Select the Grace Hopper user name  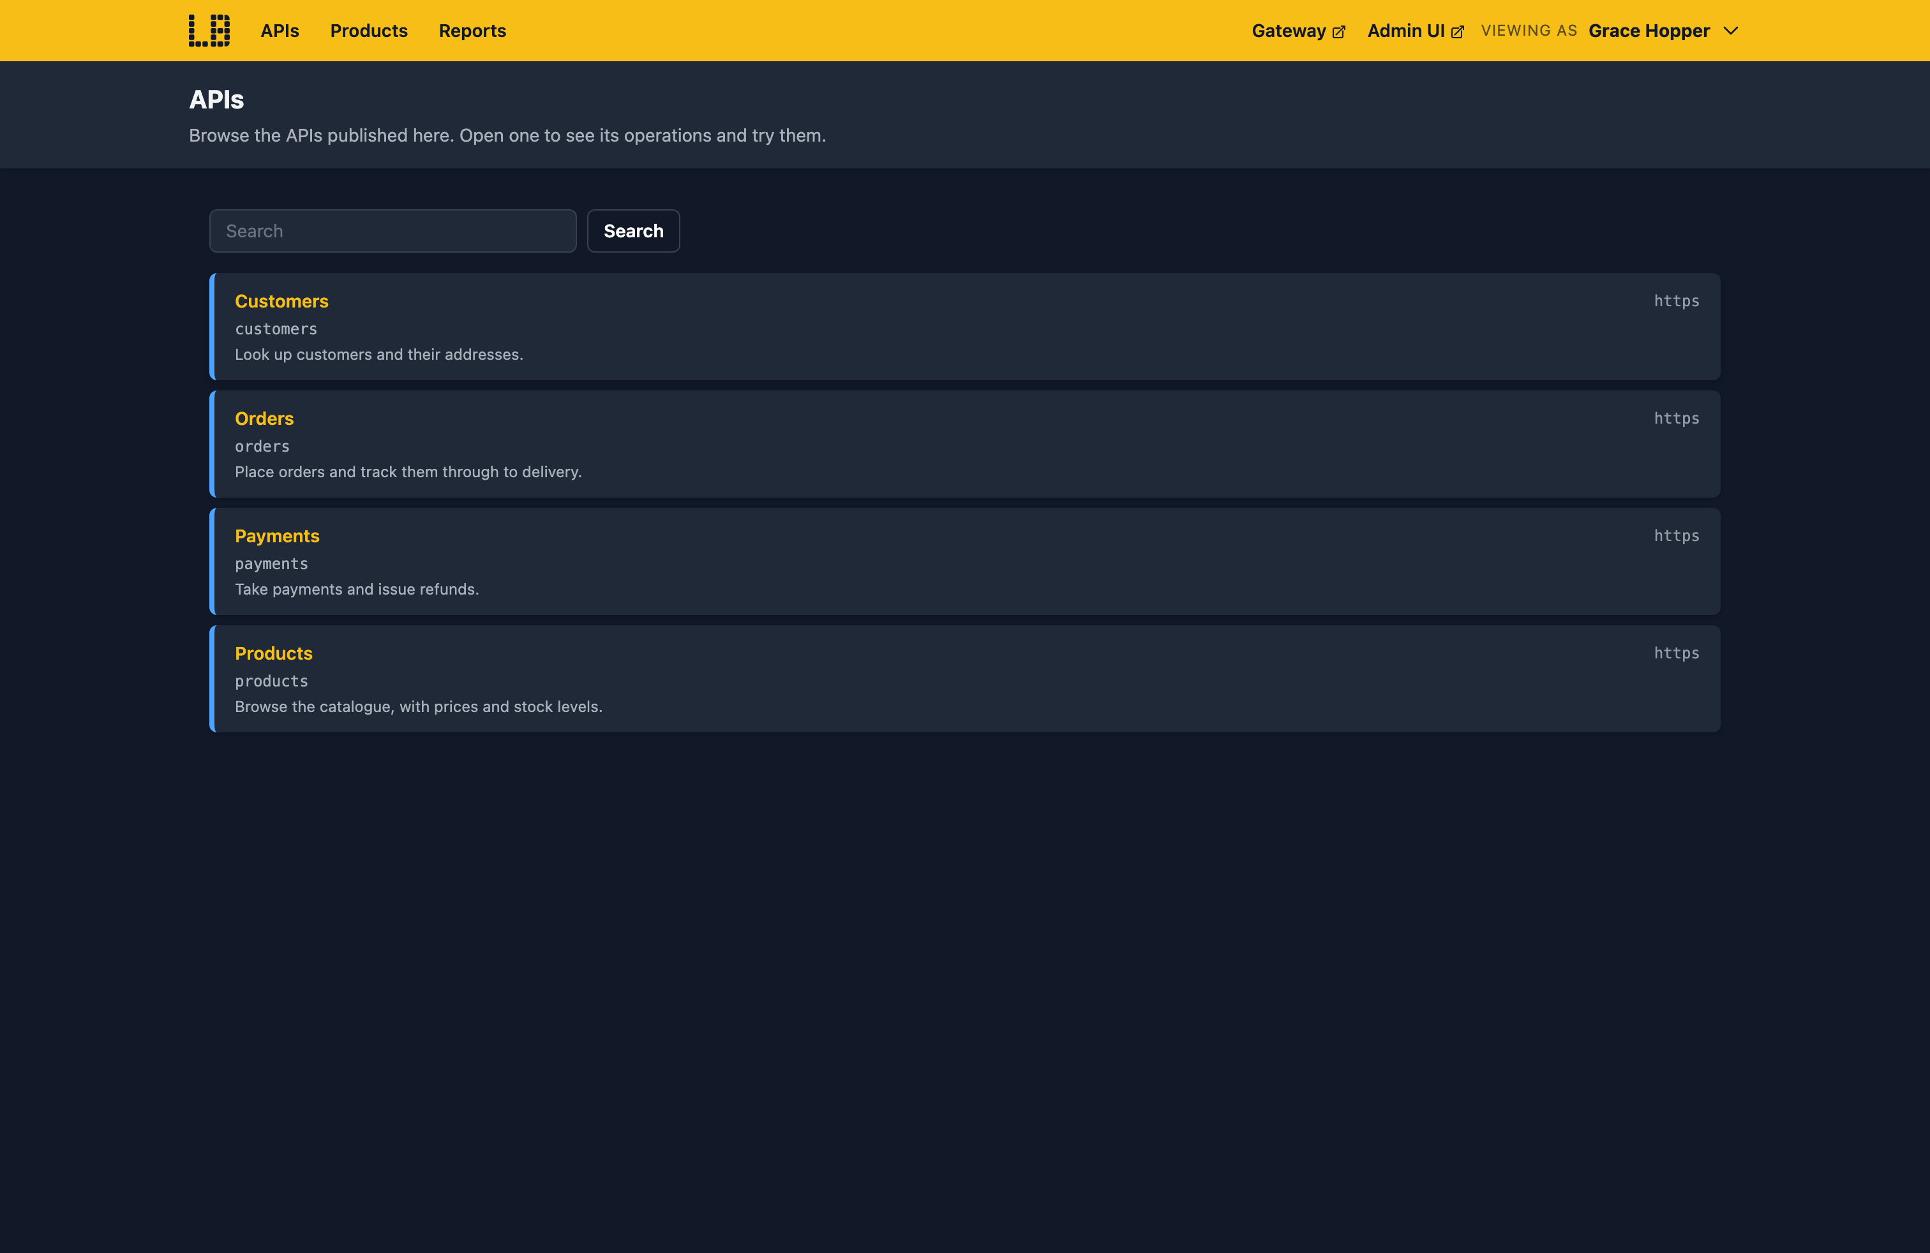pyautogui.click(x=1649, y=31)
